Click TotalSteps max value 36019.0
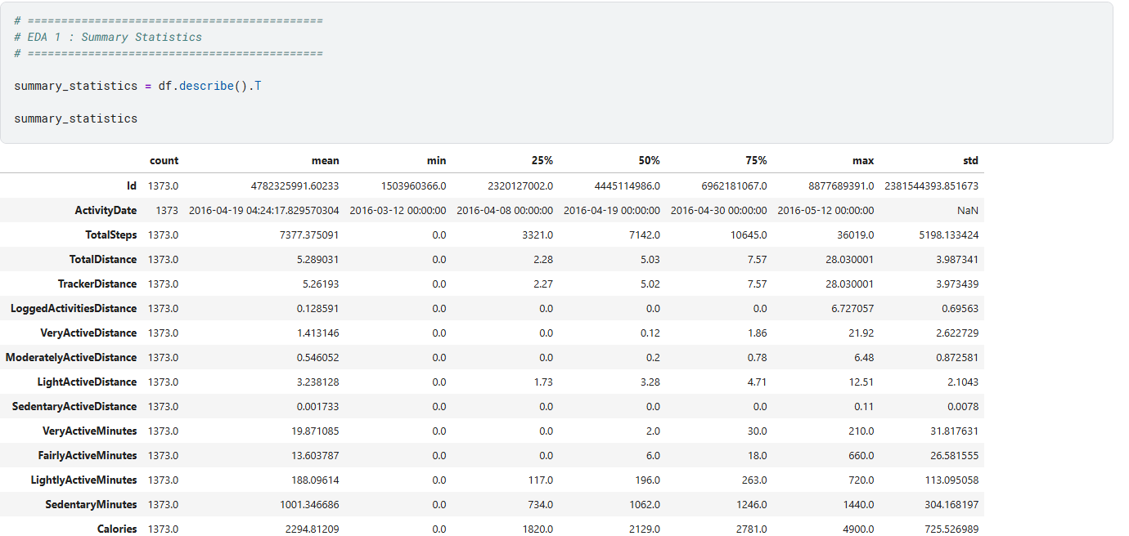This screenshot has height=536, width=1129. coord(855,234)
